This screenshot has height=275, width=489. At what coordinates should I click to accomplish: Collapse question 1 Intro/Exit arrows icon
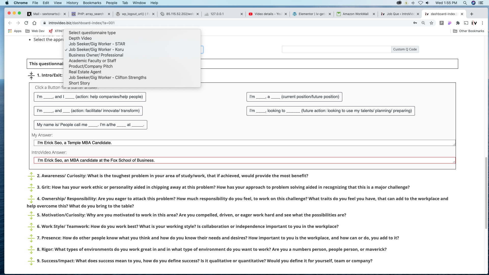point(31,75)
